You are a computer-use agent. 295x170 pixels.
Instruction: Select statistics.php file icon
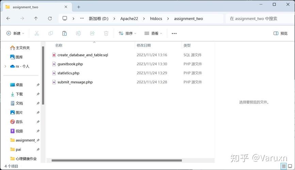(54, 73)
